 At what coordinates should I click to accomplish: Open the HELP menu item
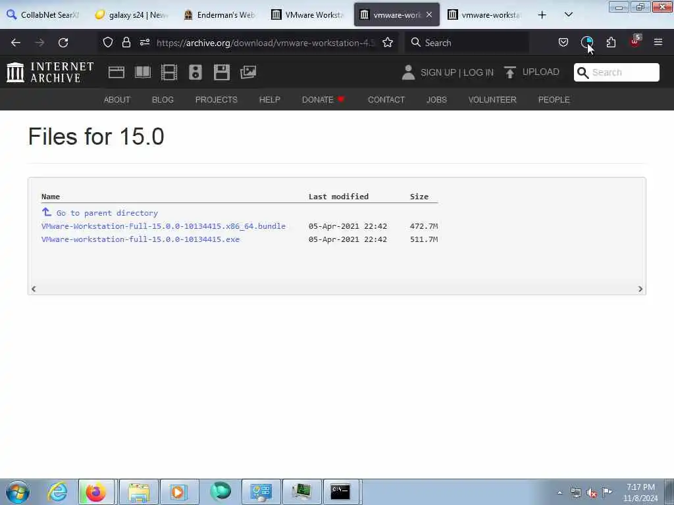[x=269, y=100]
